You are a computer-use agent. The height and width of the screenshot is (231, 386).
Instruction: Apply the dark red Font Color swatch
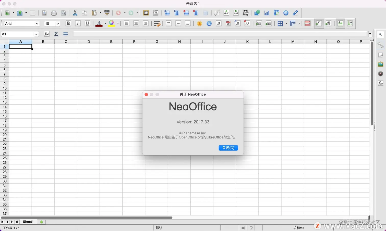(99, 23)
